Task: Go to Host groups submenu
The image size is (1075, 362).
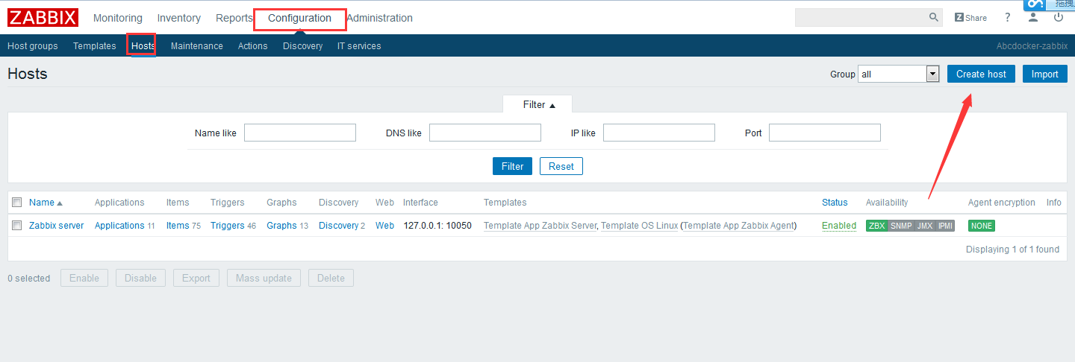Action: (33, 46)
